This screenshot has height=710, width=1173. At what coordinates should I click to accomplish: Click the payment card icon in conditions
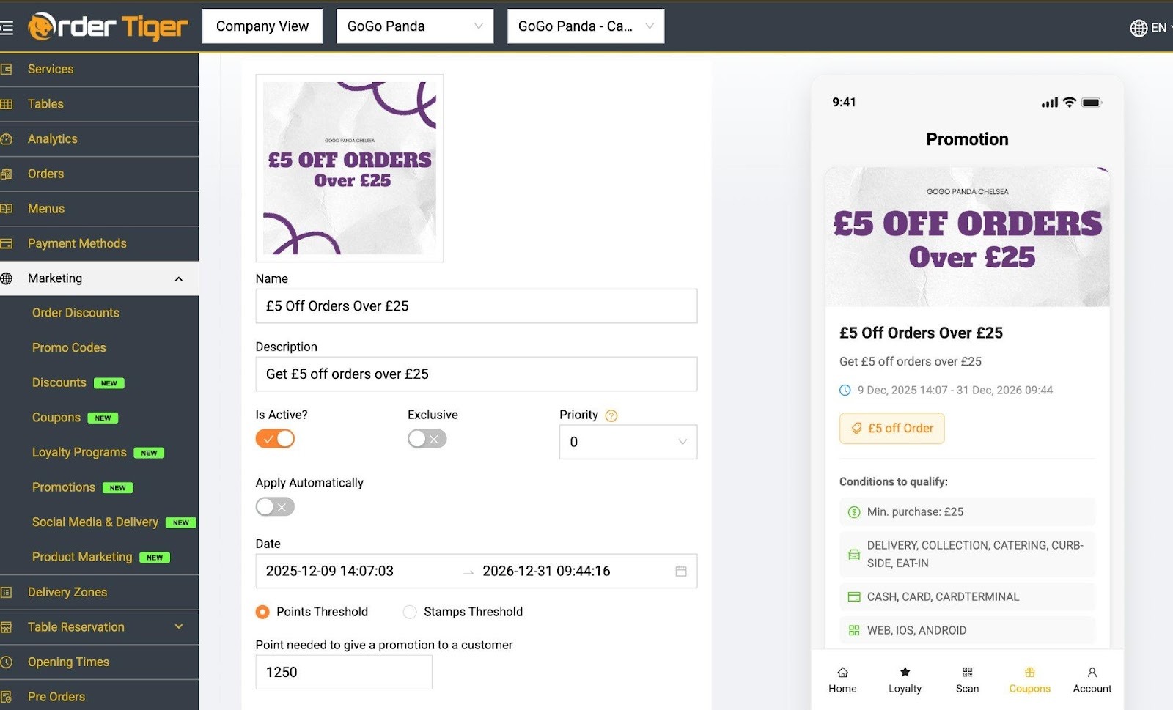(854, 597)
